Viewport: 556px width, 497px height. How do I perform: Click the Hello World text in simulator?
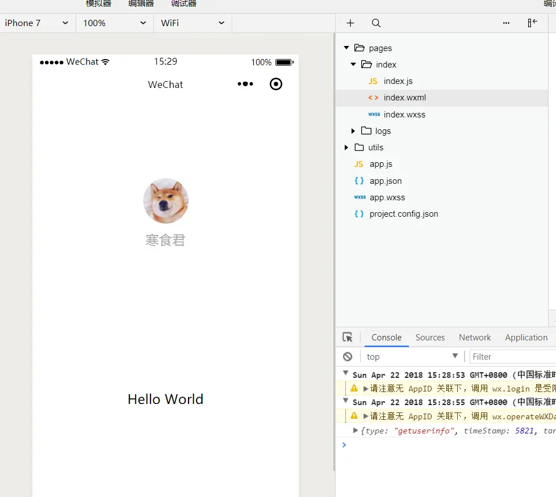tap(166, 399)
